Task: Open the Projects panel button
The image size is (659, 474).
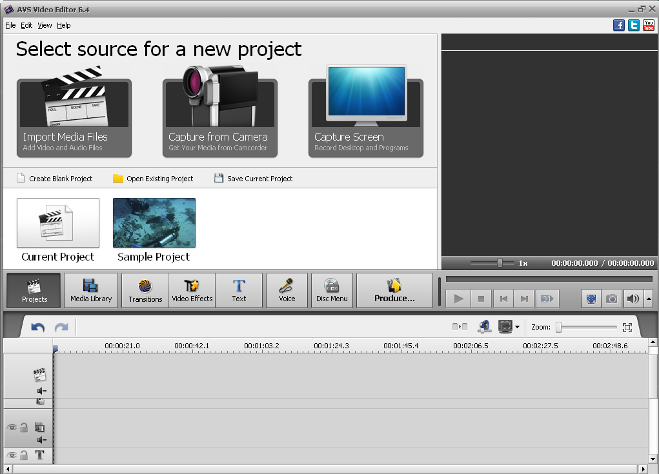Action: pos(34,291)
